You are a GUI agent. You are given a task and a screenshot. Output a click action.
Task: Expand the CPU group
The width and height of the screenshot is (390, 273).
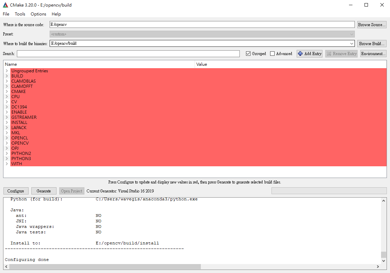pyautogui.click(x=7, y=97)
